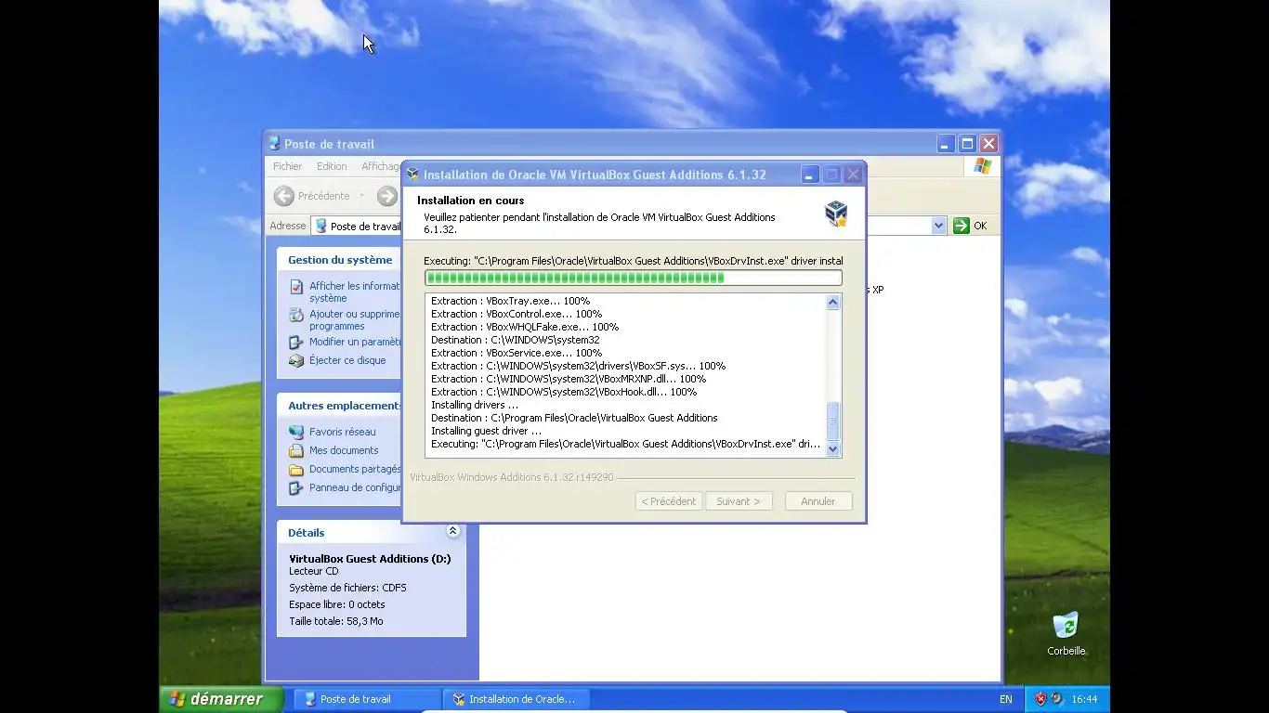1269x713 pixels.
Task: Click the disabled Précédent button in the installer
Action: click(669, 501)
